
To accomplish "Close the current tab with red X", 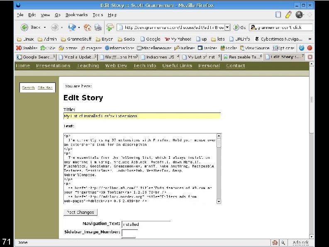I will tap(310, 57).
